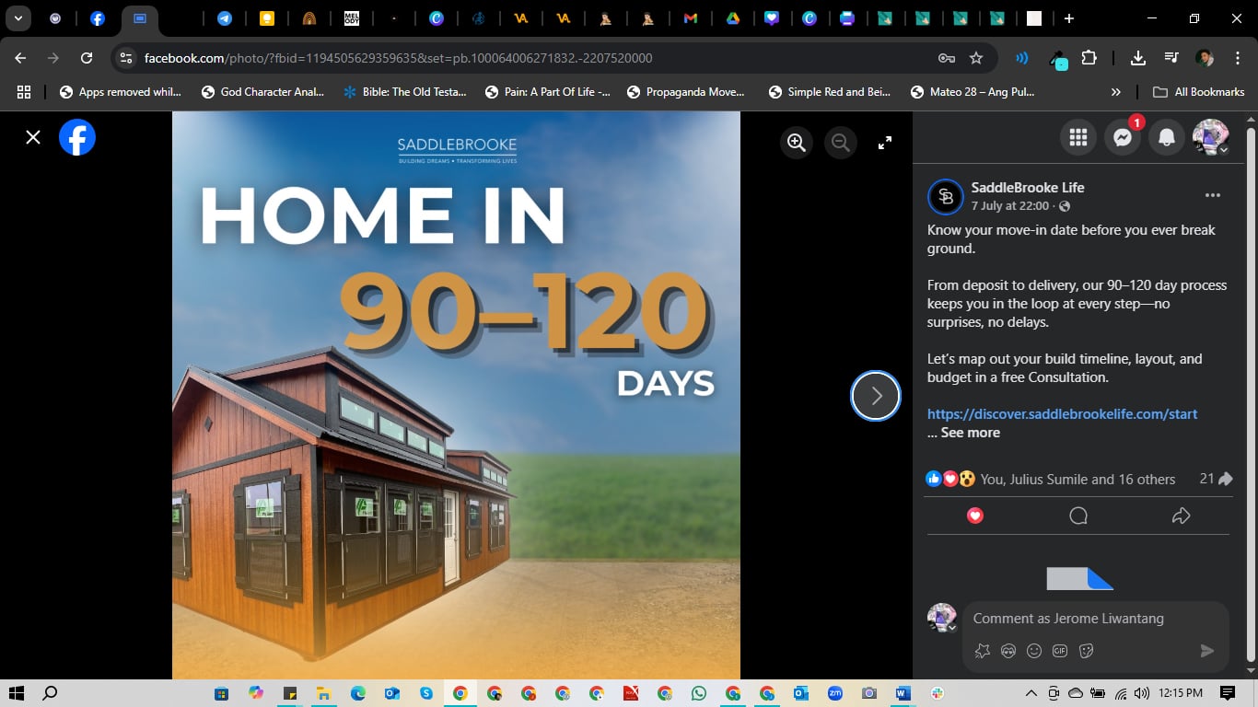Go to the next photo

pyautogui.click(x=876, y=396)
